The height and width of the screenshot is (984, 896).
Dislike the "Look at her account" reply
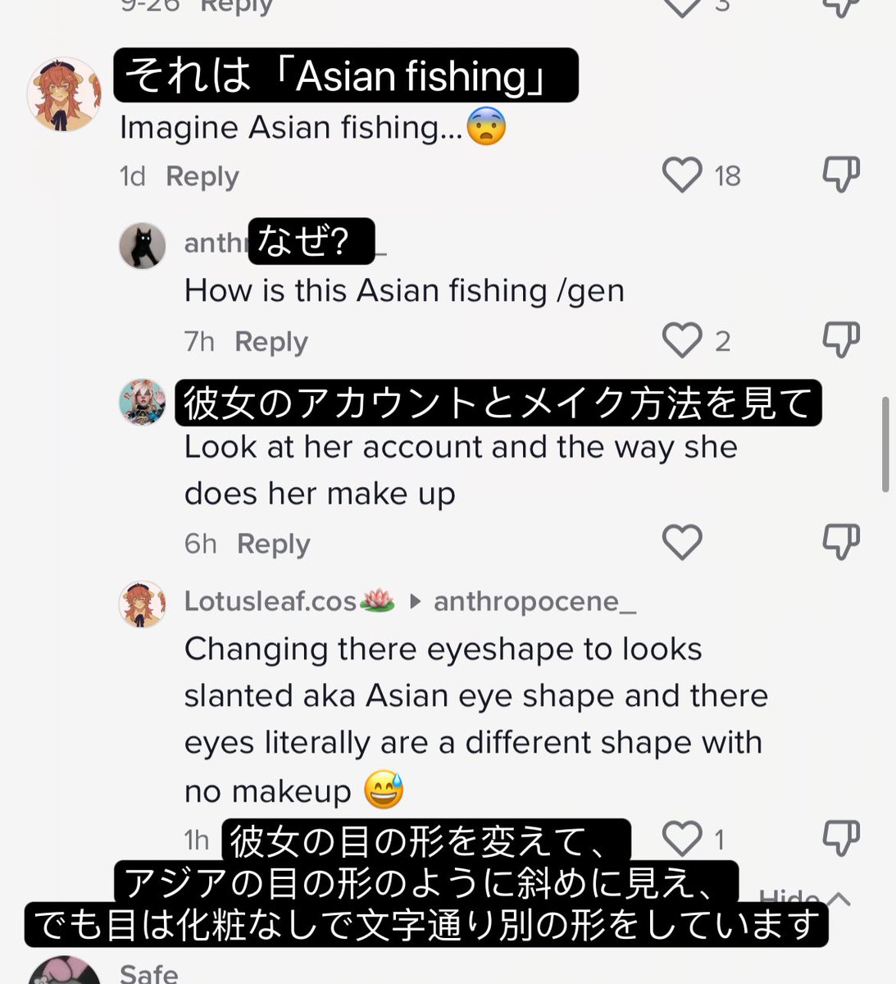pyautogui.click(x=841, y=542)
